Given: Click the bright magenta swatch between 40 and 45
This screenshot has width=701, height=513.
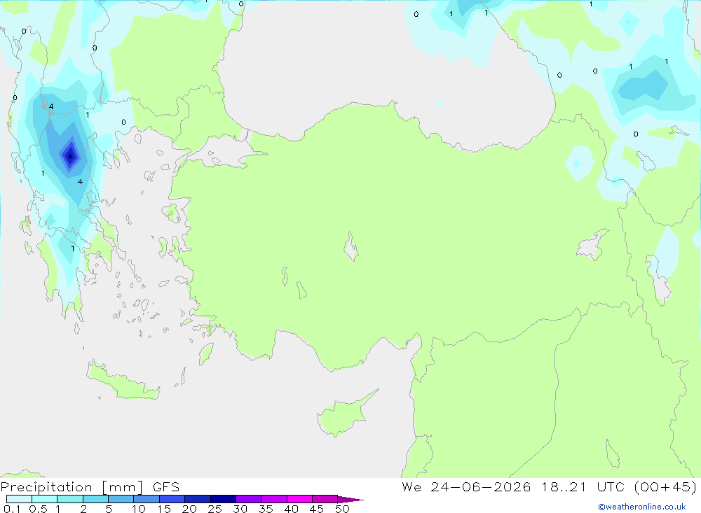Looking at the screenshot, I should (x=299, y=499).
